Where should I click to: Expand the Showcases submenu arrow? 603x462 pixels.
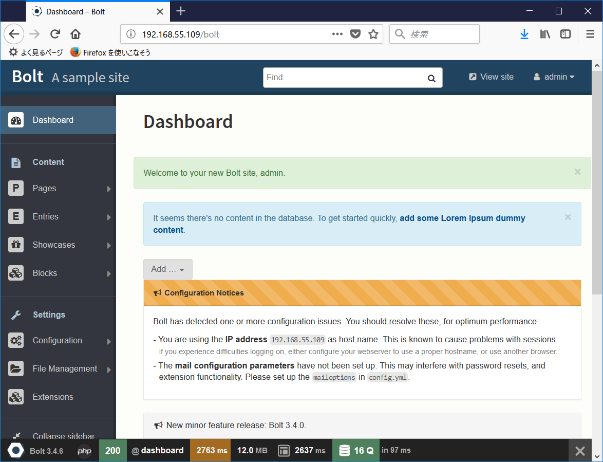tap(109, 246)
